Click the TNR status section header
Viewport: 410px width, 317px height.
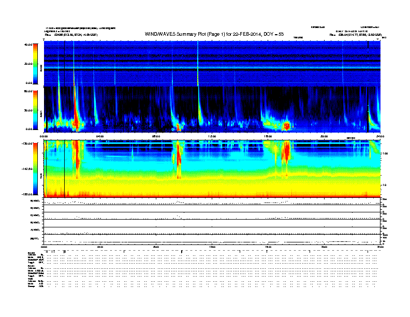(x=30, y=279)
